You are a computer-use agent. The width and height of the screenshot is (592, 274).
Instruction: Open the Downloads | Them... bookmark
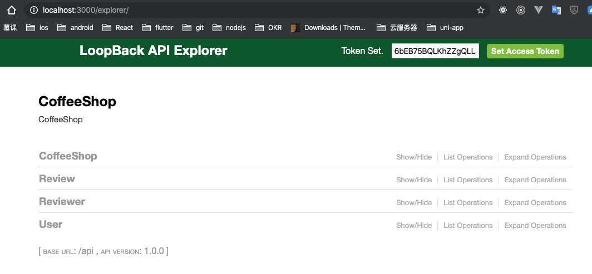[x=328, y=28]
